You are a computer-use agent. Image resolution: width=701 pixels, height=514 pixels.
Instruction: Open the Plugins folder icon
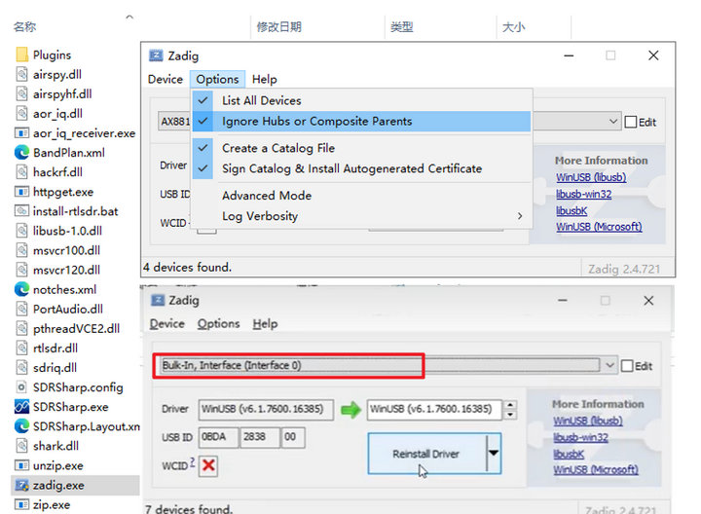21,55
